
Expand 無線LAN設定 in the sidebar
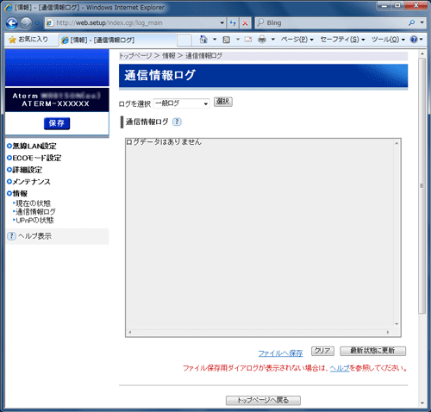(x=32, y=146)
